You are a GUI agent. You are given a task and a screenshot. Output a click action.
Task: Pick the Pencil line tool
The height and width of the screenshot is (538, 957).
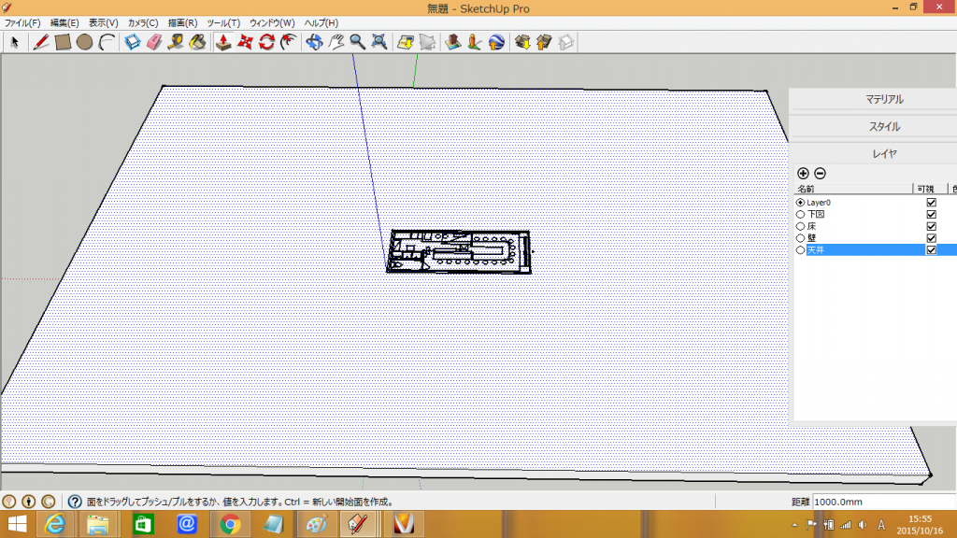(41, 42)
